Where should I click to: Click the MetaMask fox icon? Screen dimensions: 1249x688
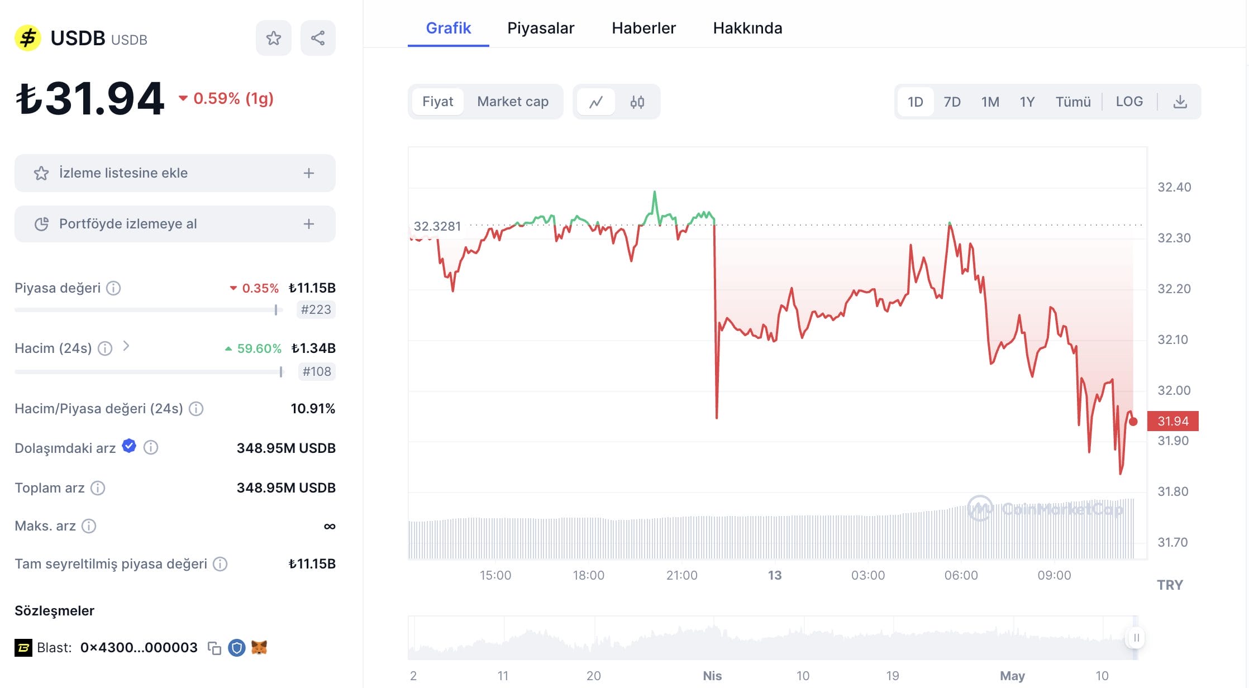(x=259, y=647)
